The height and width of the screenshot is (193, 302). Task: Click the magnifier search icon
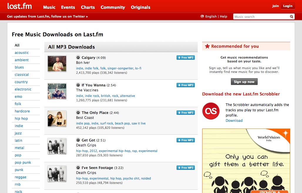point(292,17)
